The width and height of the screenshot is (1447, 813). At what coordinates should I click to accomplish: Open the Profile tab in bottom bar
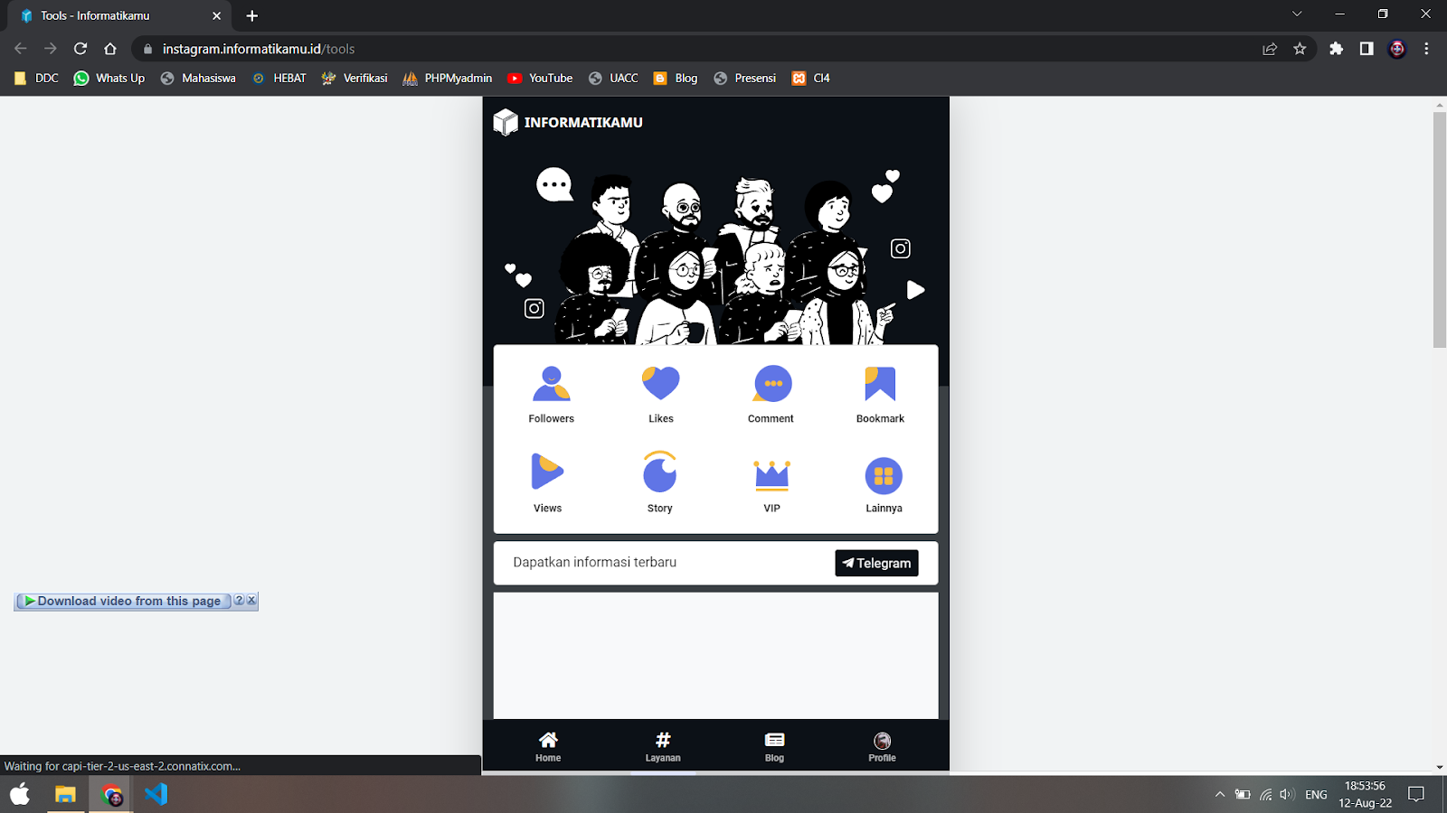(x=883, y=747)
